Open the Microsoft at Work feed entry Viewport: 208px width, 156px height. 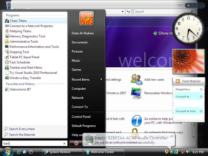189,111
